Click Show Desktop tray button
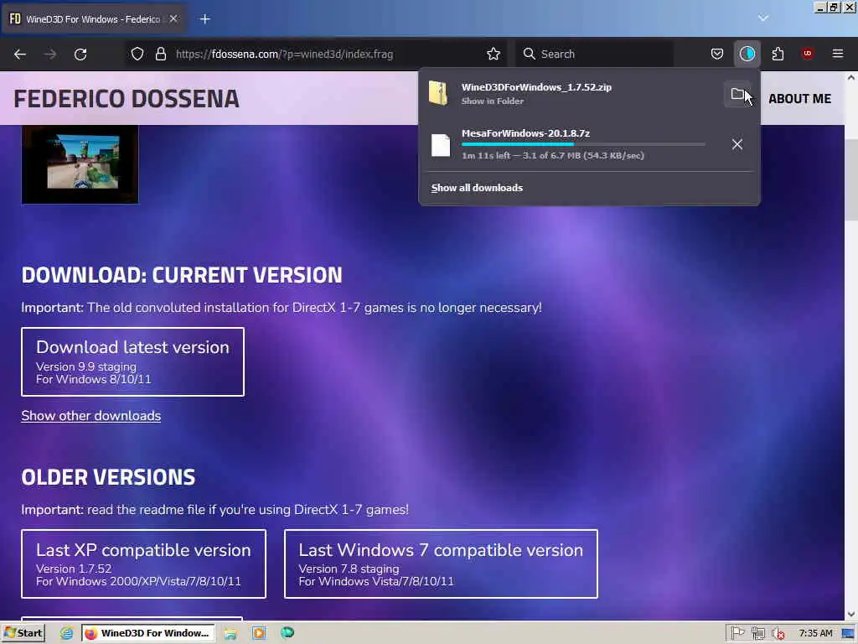The image size is (858, 644). (x=849, y=634)
